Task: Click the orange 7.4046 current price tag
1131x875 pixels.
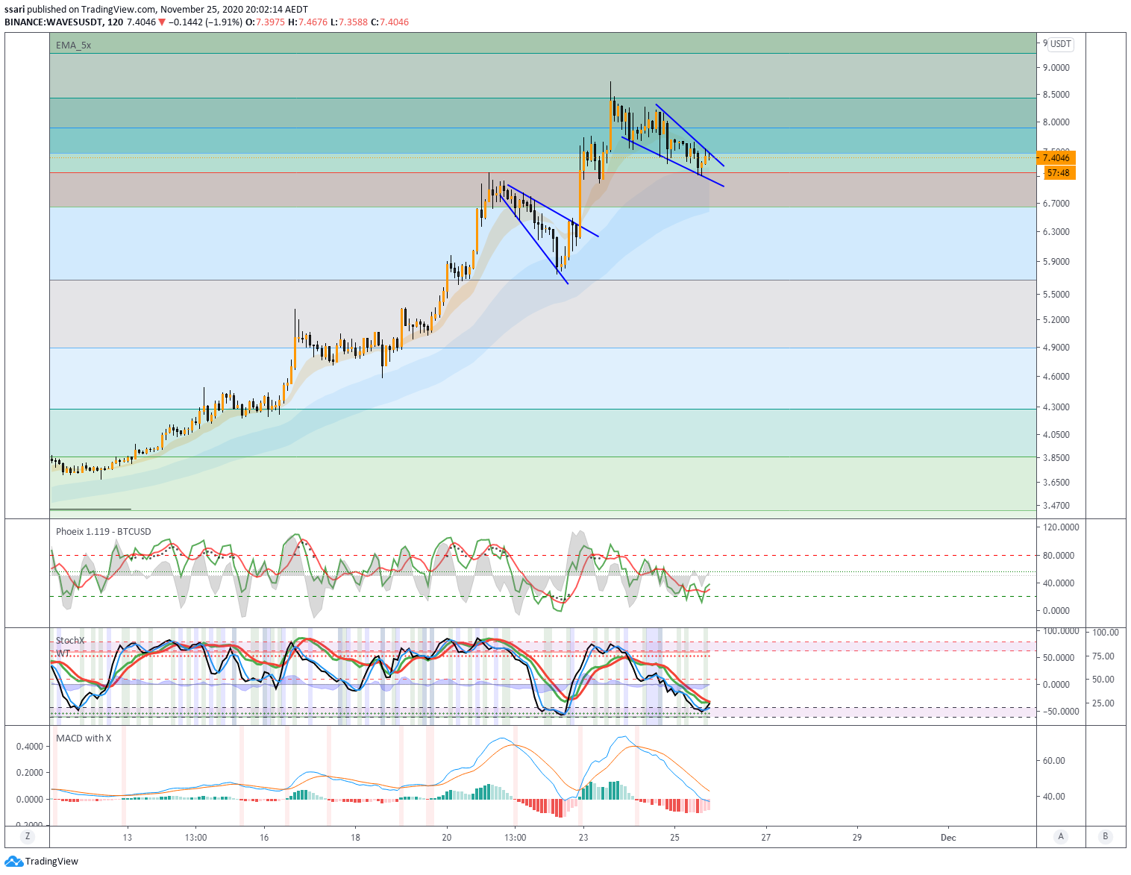Action: pyautogui.click(x=1056, y=158)
